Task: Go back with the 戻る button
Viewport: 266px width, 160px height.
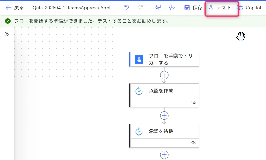Action: click(14, 8)
